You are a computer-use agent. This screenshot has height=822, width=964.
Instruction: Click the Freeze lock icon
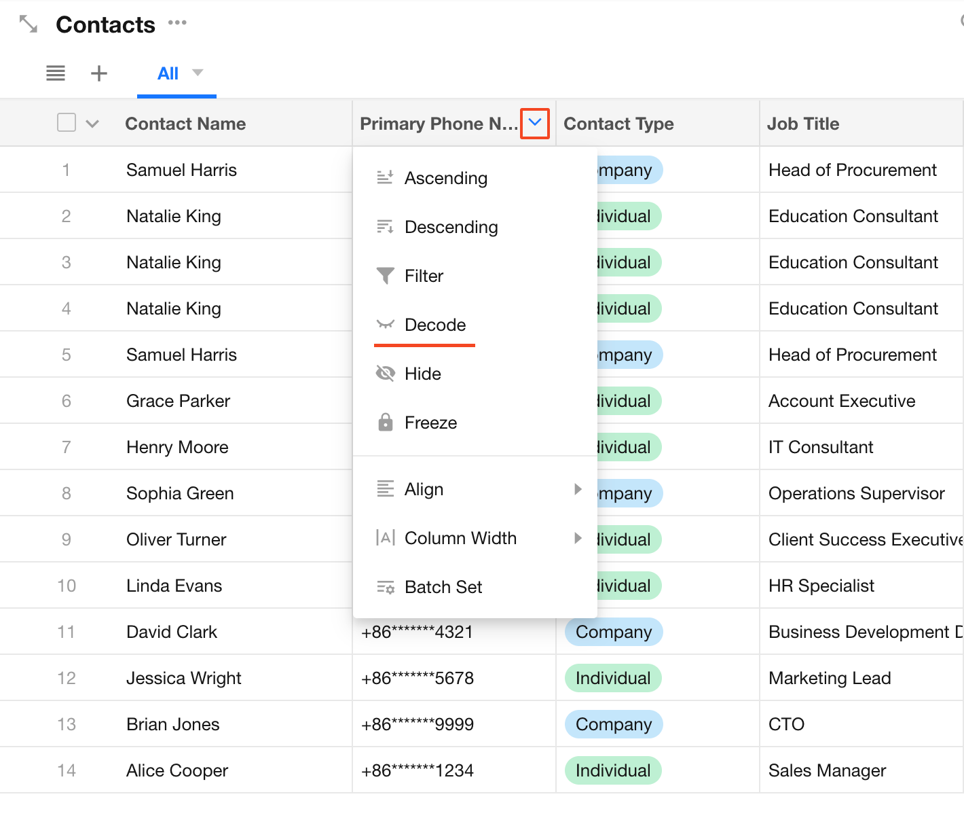[x=385, y=423]
